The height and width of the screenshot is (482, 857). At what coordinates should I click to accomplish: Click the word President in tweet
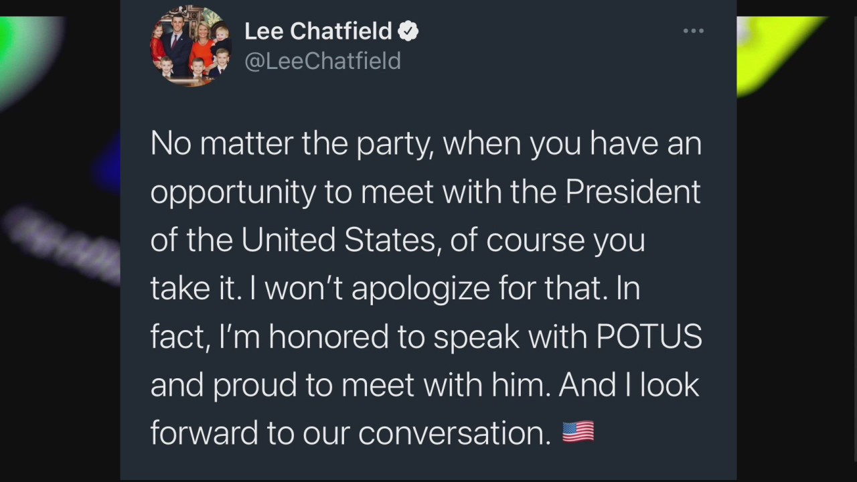[x=633, y=192]
